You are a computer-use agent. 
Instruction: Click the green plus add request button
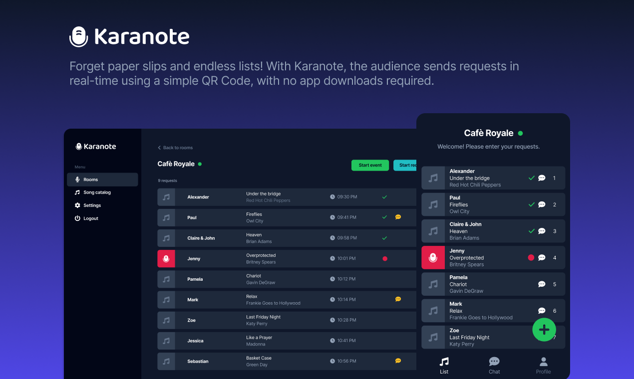coord(544,330)
